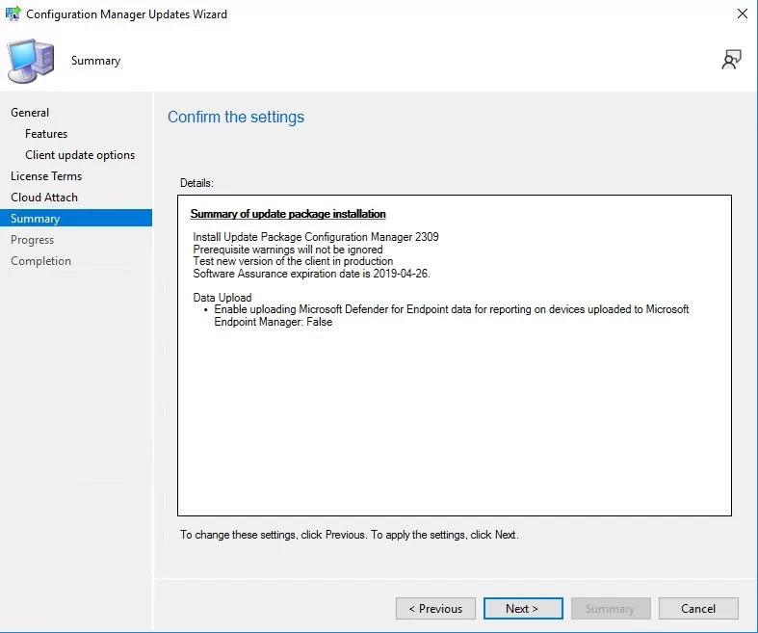Click the Configuration Manager title bar icon

(13, 13)
